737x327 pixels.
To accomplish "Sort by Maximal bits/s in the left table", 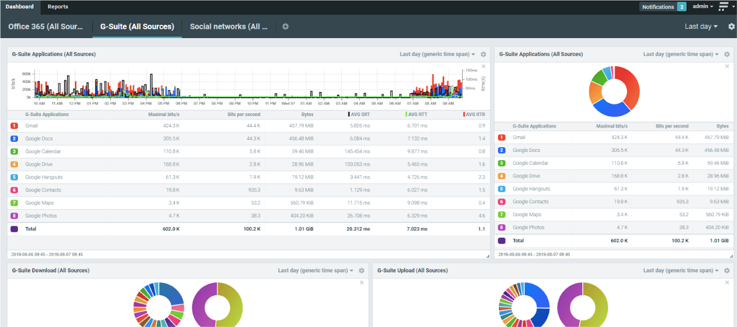I will pyautogui.click(x=164, y=114).
